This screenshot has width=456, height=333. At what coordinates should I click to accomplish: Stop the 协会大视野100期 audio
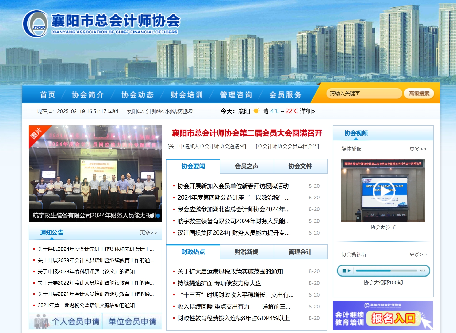(344, 271)
